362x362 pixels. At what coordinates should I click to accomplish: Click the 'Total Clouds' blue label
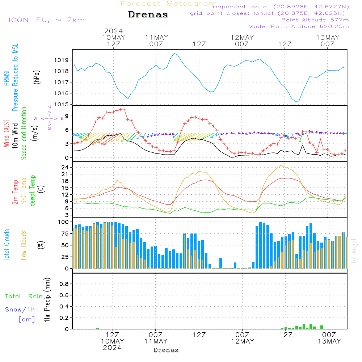7,245
